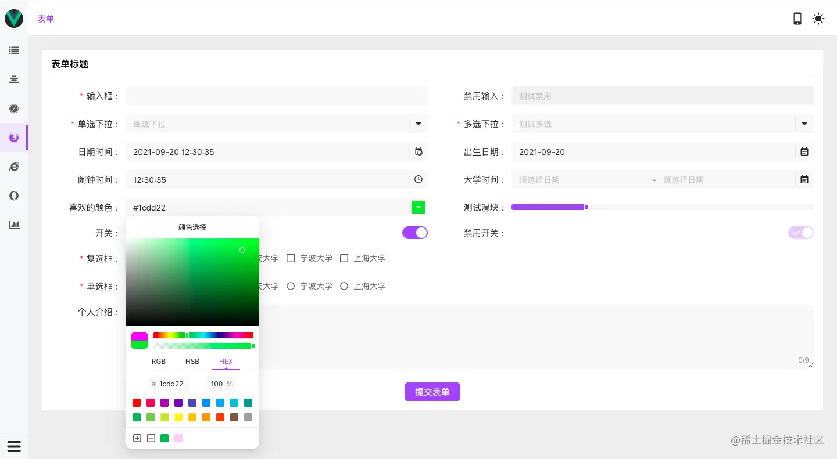Switch to the RGB tab
The image size is (837, 459).
(158, 361)
